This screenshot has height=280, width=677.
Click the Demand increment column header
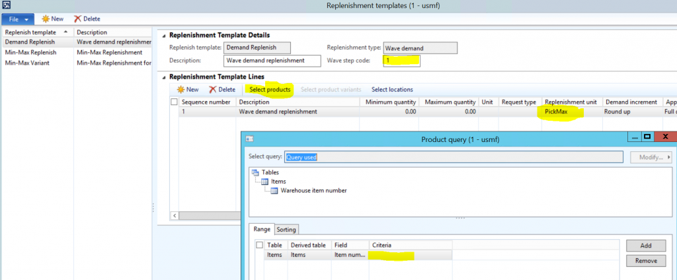[632, 102]
